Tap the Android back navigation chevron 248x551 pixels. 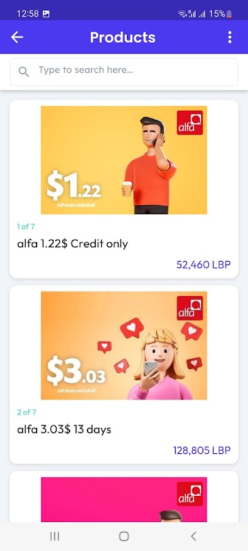point(193,537)
